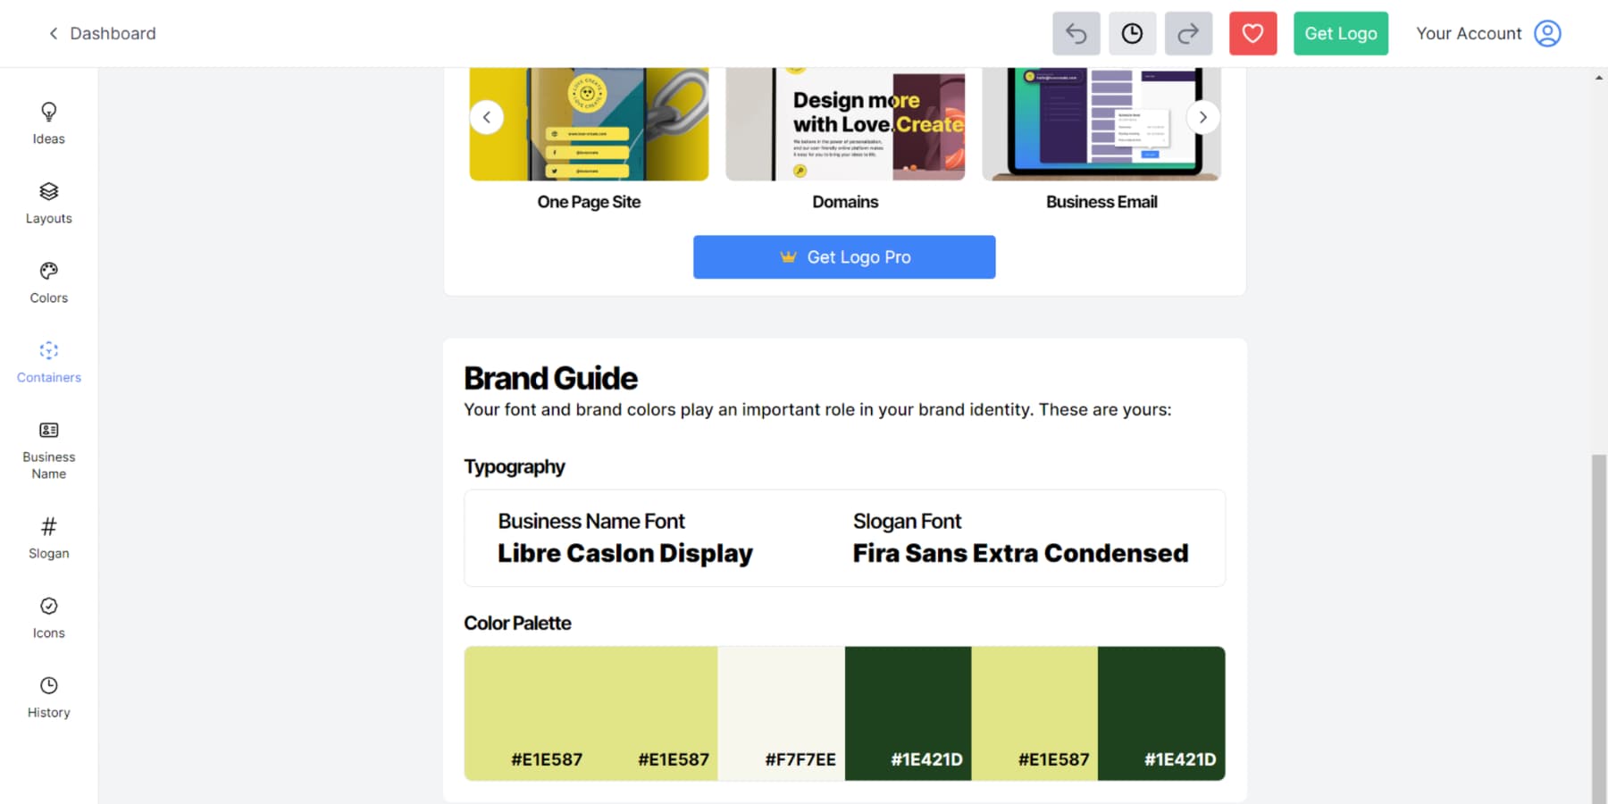View design History
The image size is (1608, 804).
[48, 696]
